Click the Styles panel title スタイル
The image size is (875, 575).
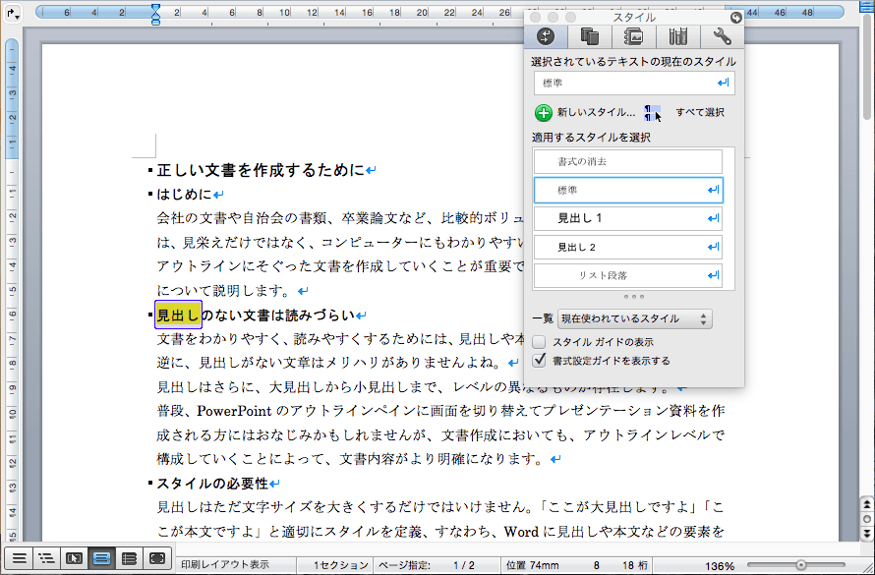point(634,18)
